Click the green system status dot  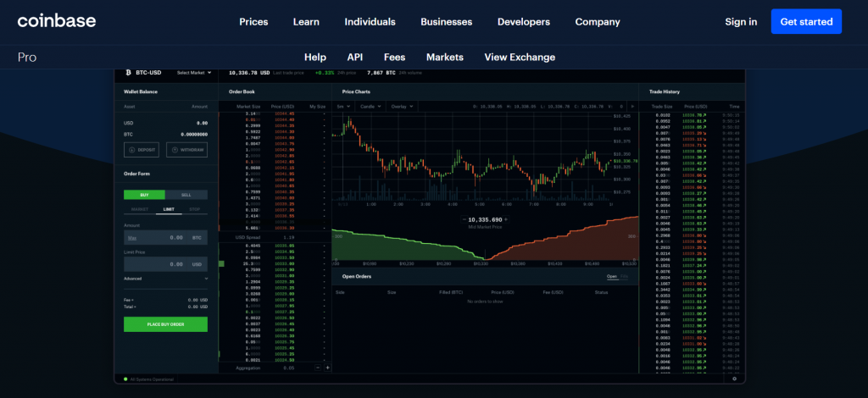pos(125,379)
